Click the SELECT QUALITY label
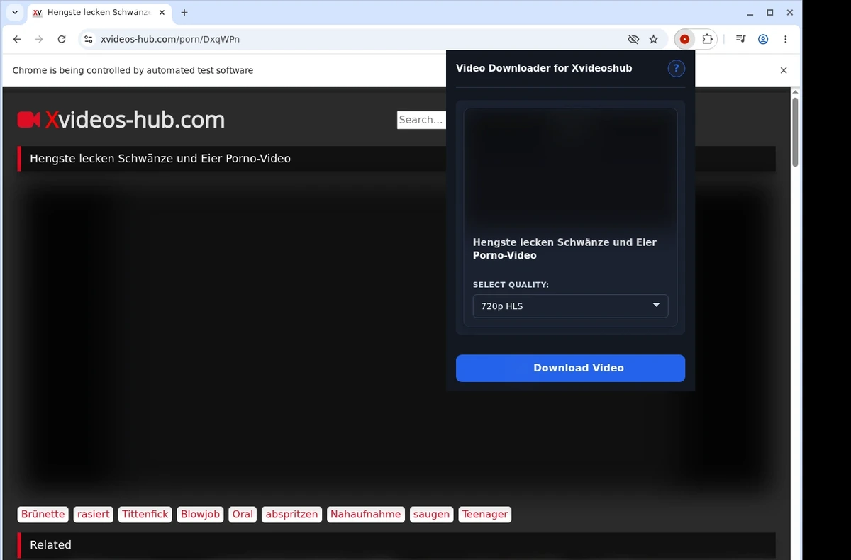Viewport: 851px width, 560px height. (x=511, y=285)
